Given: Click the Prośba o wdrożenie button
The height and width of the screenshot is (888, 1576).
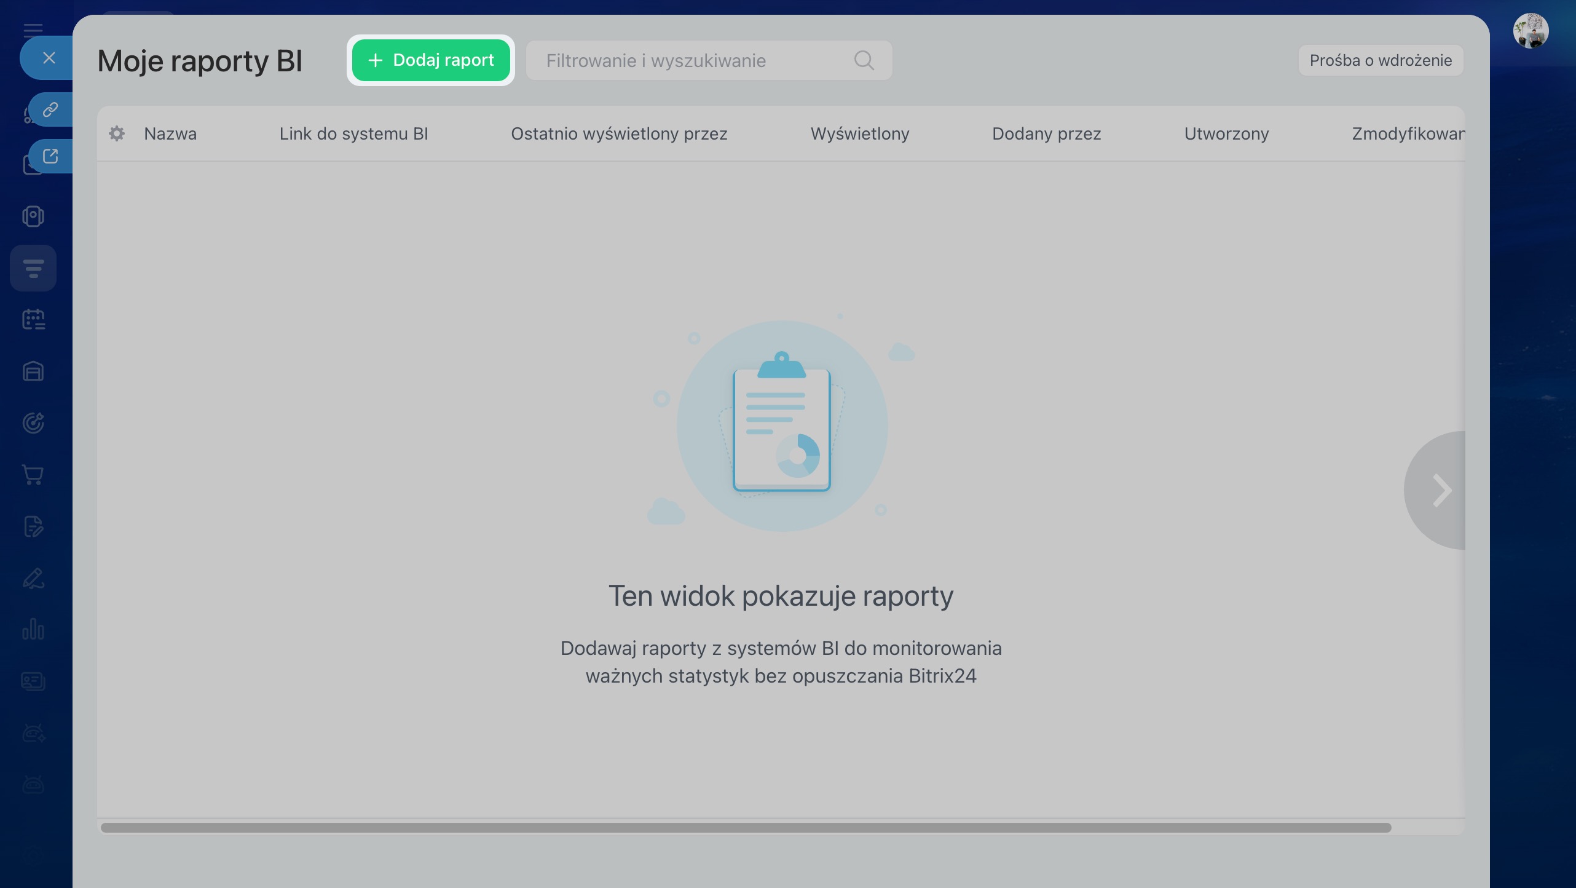Looking at the screenshot, I should [1381, 60].
